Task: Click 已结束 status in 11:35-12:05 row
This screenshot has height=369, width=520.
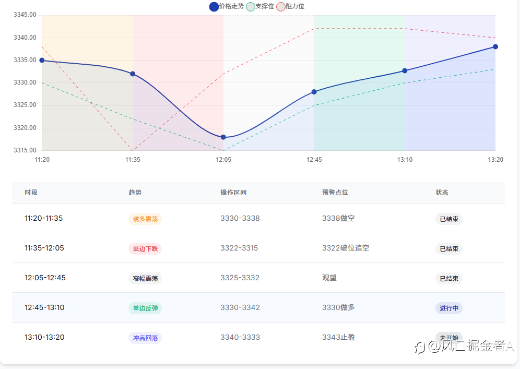Action: click(x=449, y=248)
